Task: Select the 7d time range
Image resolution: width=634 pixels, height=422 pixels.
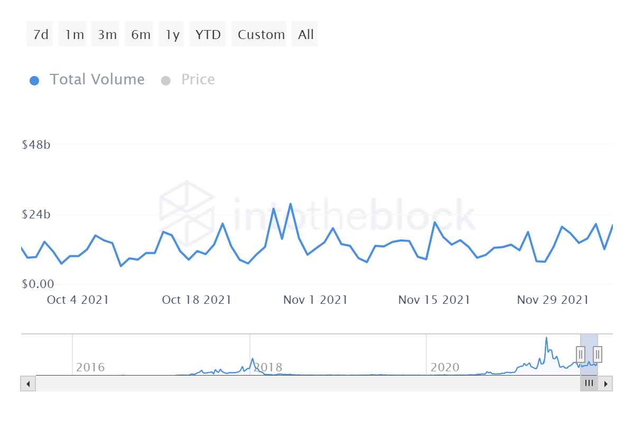Action: point(40,34)
